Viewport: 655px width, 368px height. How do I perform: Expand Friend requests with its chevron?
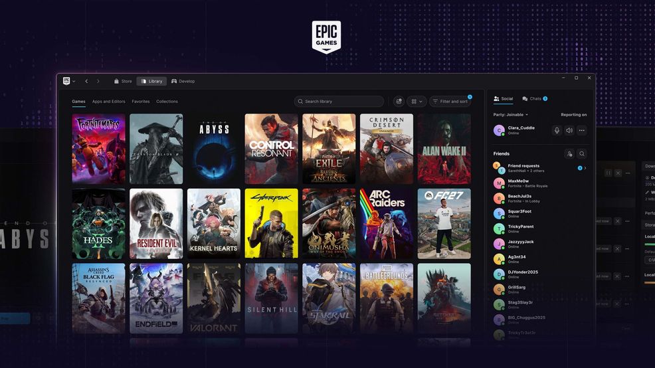[x=585, y=168]
